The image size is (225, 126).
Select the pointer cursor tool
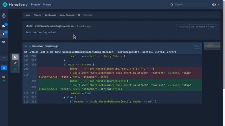click(x=15, y=57)
